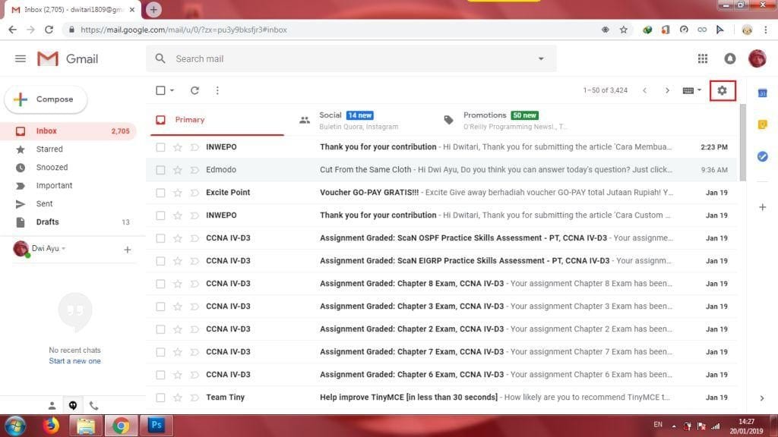The width and height of the screenshot is (778, 437).
Task: Open the Google Calendar side panel icon
Action: [763, 93]
